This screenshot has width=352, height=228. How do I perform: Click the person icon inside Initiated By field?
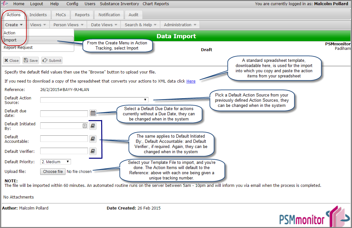(x=85, y=126)
